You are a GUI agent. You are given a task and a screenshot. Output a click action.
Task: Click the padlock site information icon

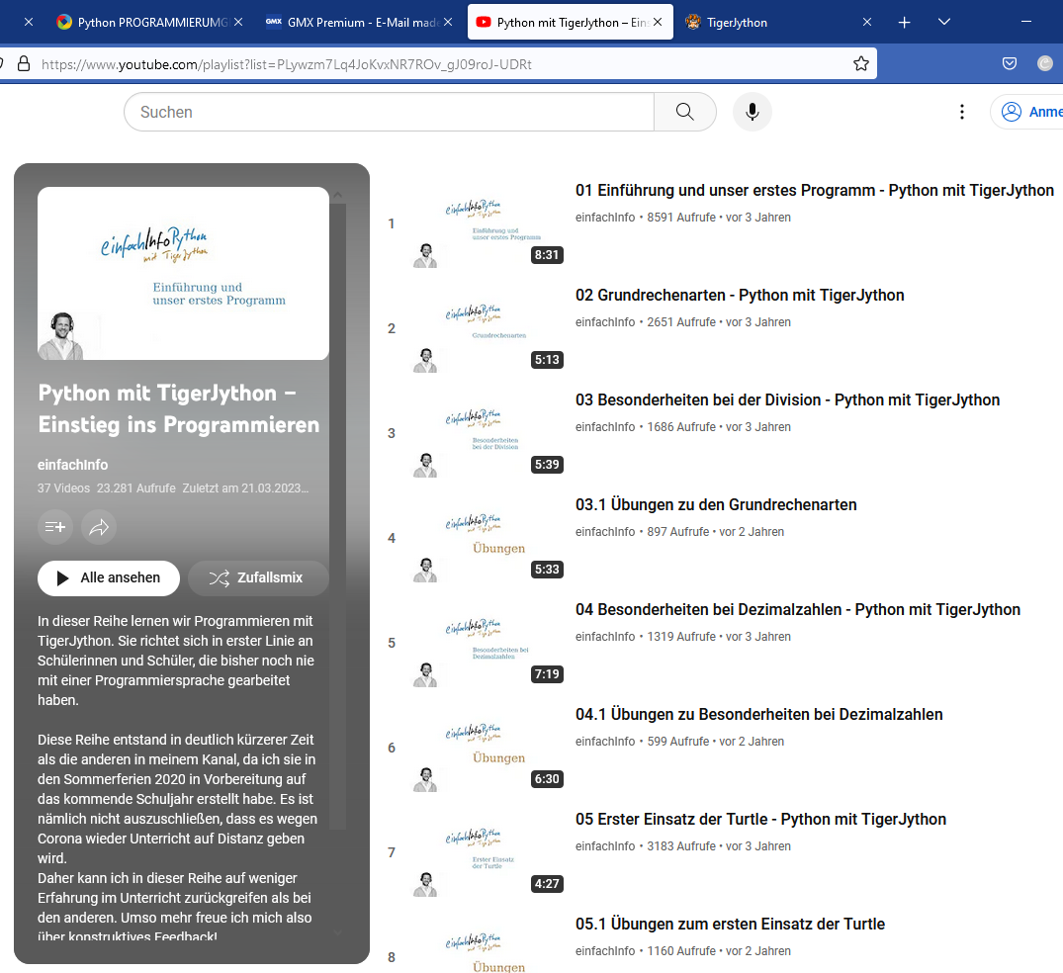(x=24, y=63)
